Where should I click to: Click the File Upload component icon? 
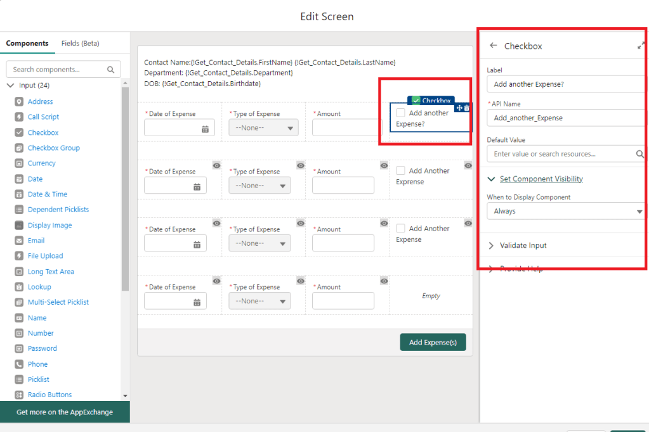click(x=19, y=256)
